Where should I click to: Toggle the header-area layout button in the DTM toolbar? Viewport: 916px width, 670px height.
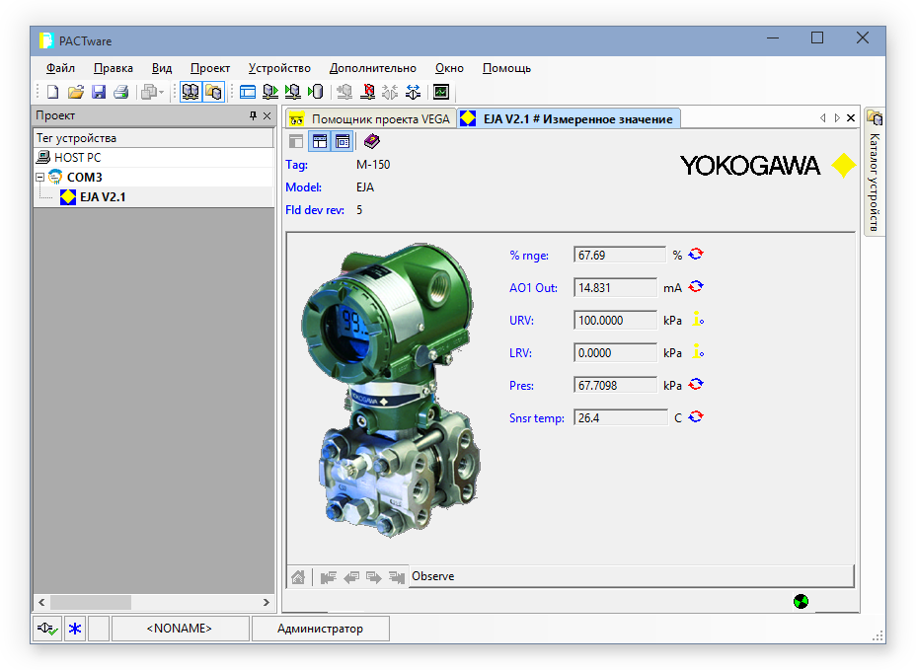tap(320, 141)
